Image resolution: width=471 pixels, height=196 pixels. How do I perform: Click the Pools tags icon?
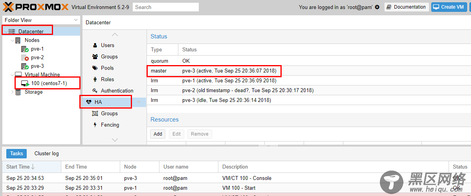coord(95,68)
